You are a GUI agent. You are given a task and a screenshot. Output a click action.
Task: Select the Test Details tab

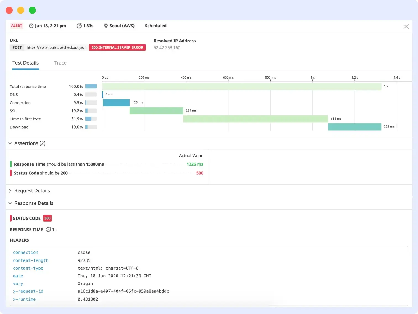pos(25,63)
